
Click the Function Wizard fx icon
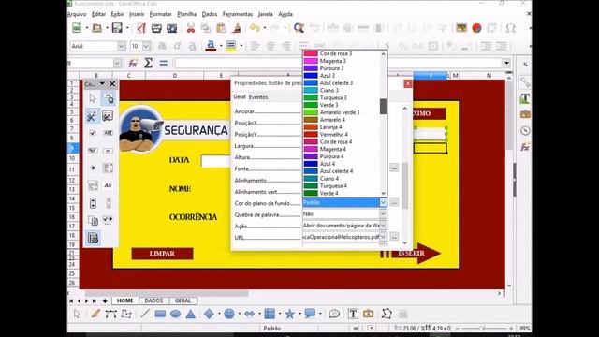point(133,63)
